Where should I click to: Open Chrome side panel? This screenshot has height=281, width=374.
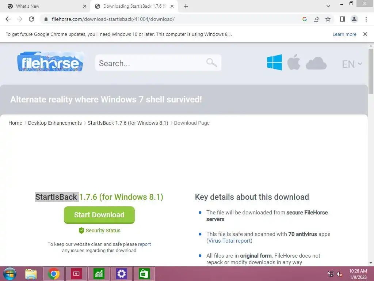click(343, 19)
